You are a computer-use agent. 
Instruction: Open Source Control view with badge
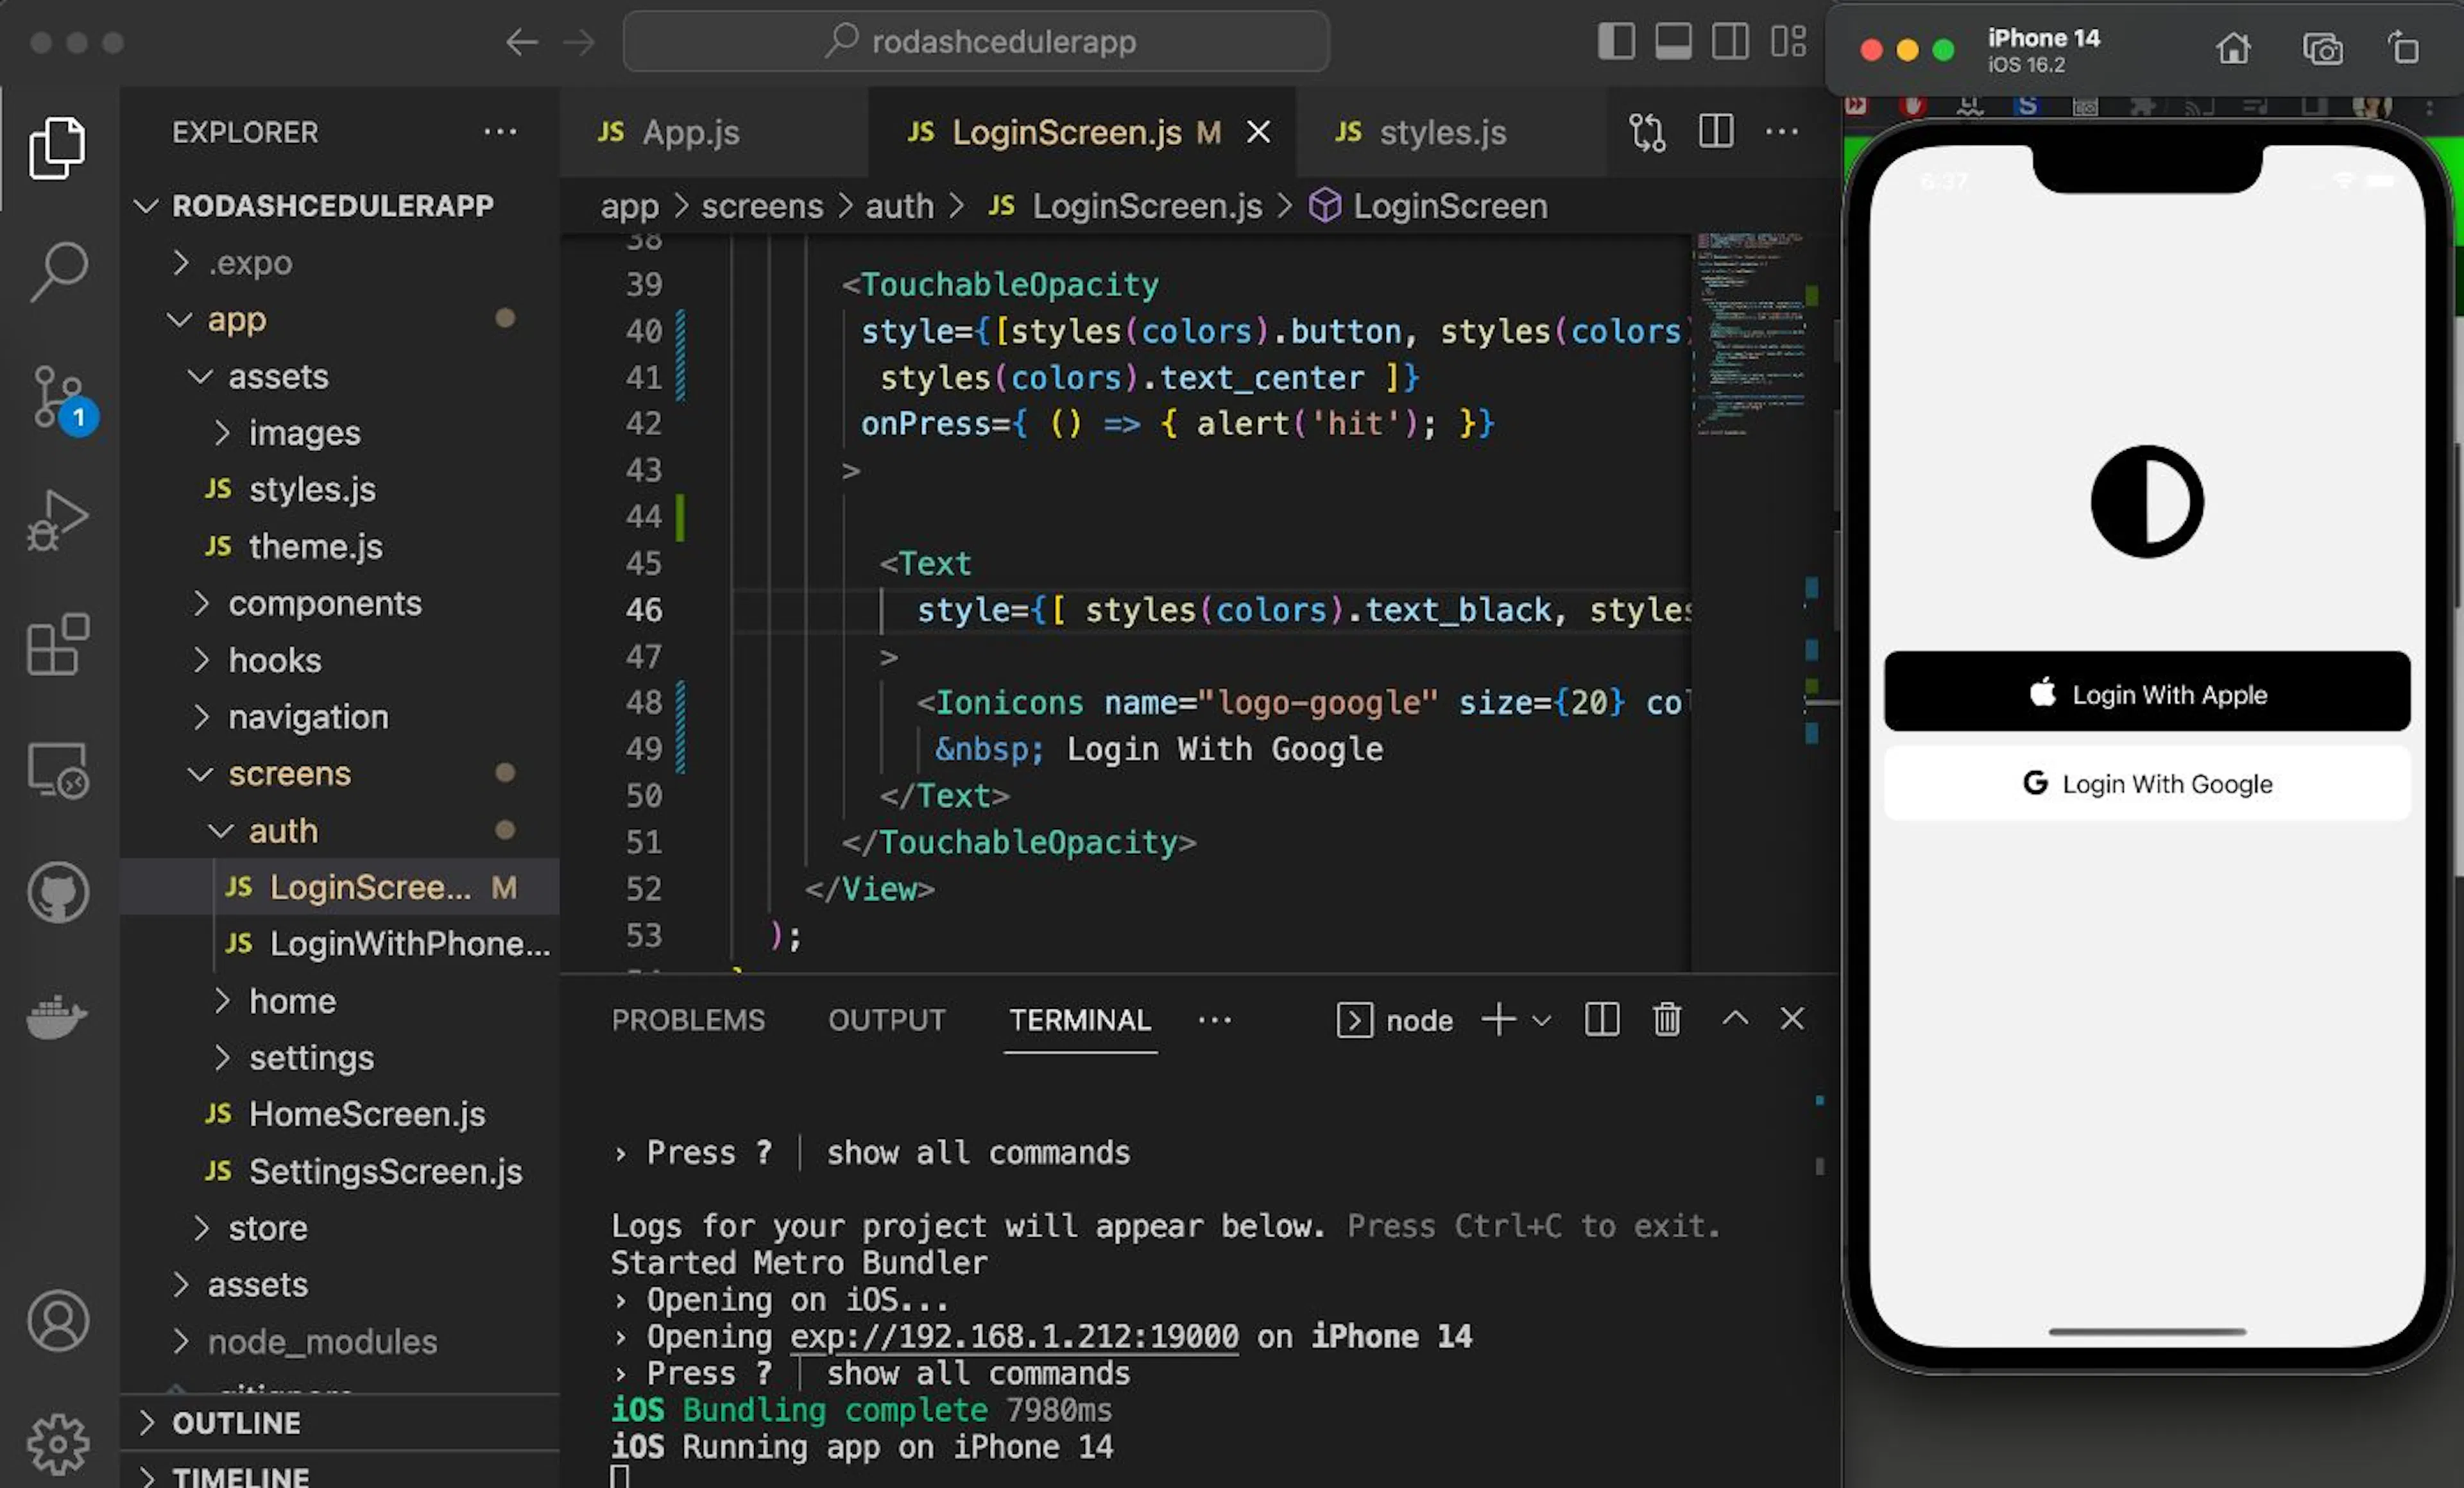(x=62, y=400)
